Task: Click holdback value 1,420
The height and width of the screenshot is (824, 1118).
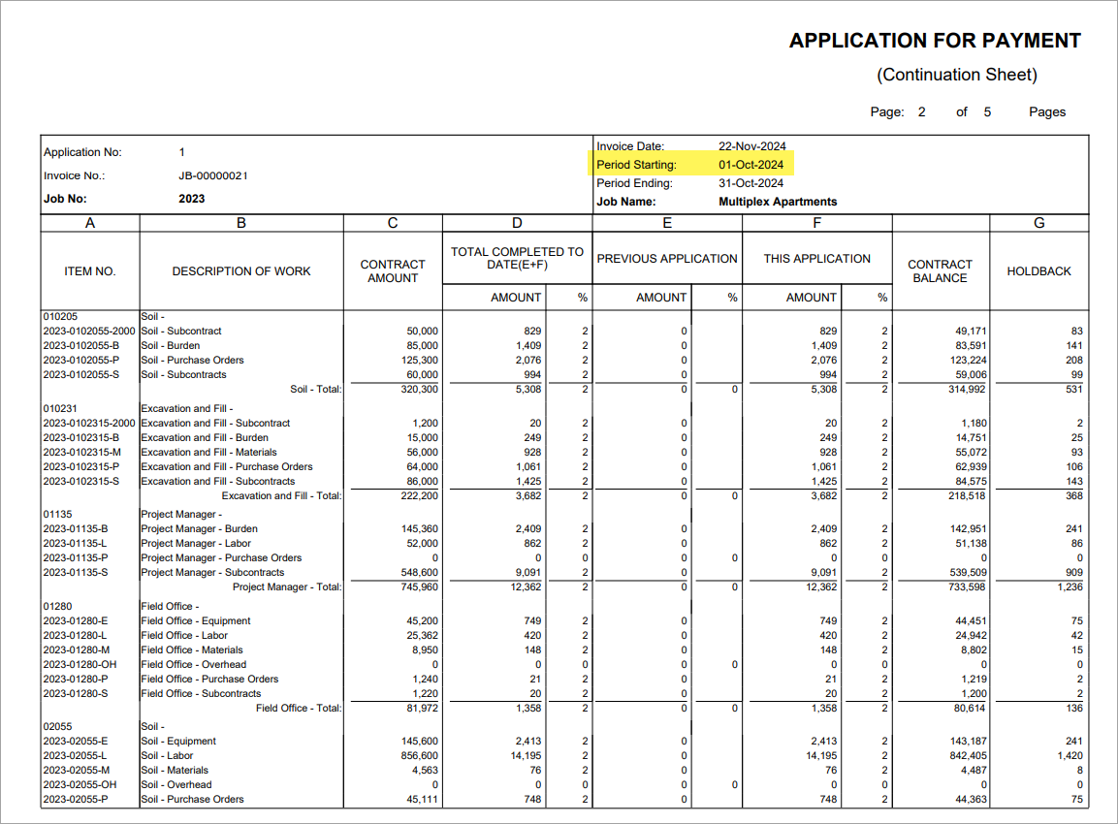Action: 1070,755
